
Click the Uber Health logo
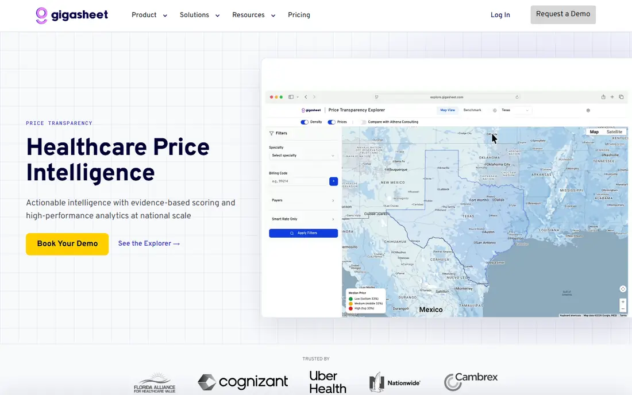coord(327,382)
